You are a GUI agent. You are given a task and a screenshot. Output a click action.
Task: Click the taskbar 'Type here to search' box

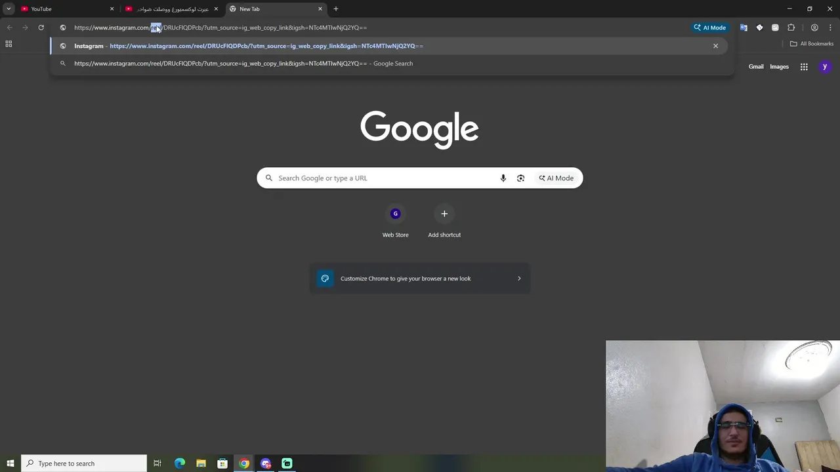point(84,463)
